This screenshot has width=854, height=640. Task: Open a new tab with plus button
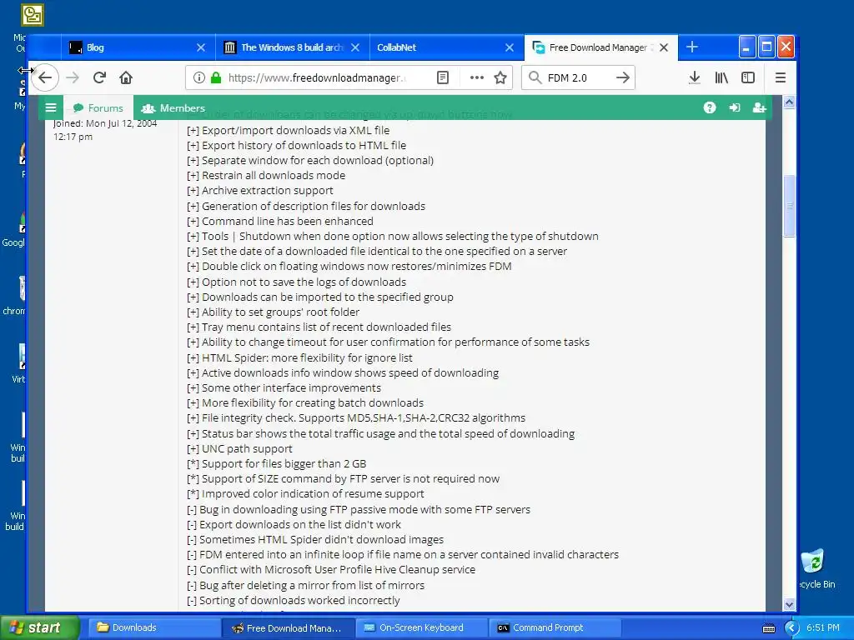tap(691, 47)
